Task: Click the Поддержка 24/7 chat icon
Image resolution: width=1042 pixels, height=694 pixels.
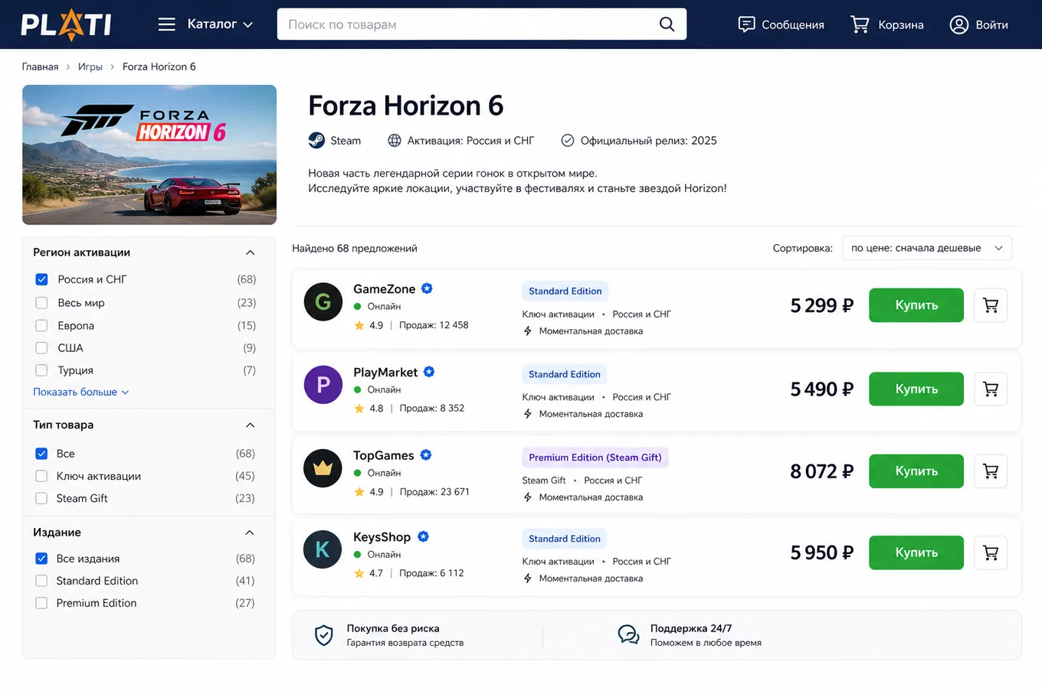Action: coord(629,635)
